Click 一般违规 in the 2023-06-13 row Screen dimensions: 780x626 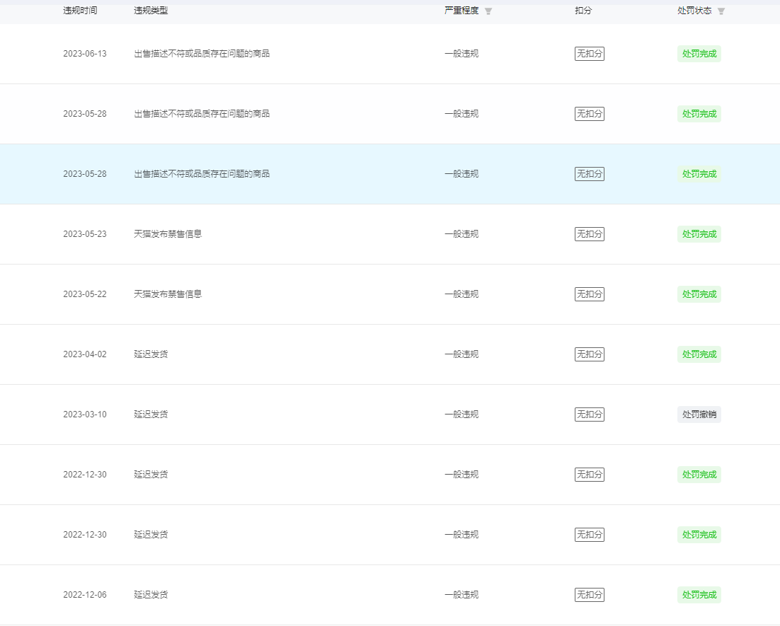pos(461,54)
